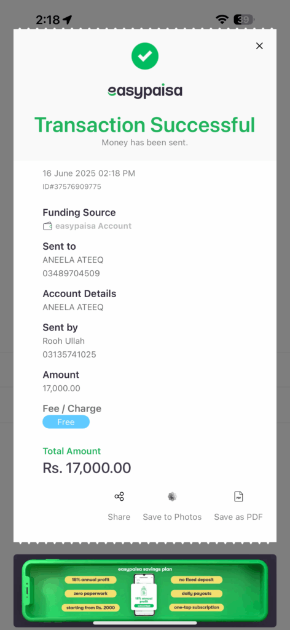Viewport: 290px width, 630px height.
Task: Tap the battery indicator in status bar
Action: (244, 19)
